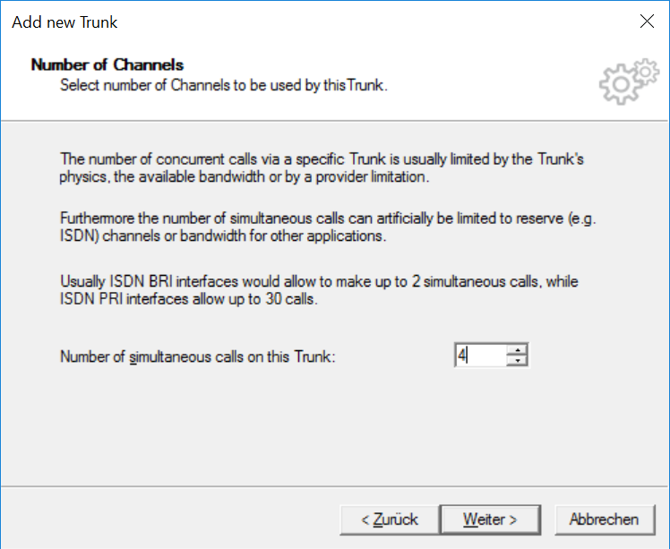The image size is (670, 549).
Task: Decrease simultaneous calls with the down arrow
Action: coord(518,361)
